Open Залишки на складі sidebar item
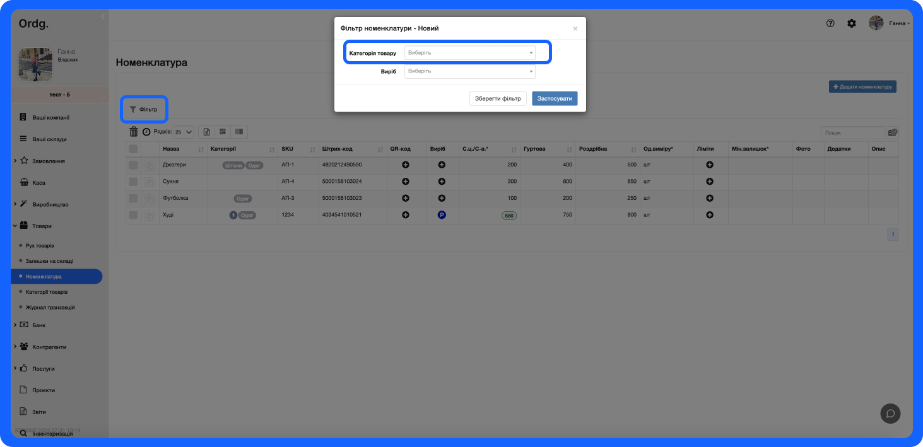 point(49,261)
